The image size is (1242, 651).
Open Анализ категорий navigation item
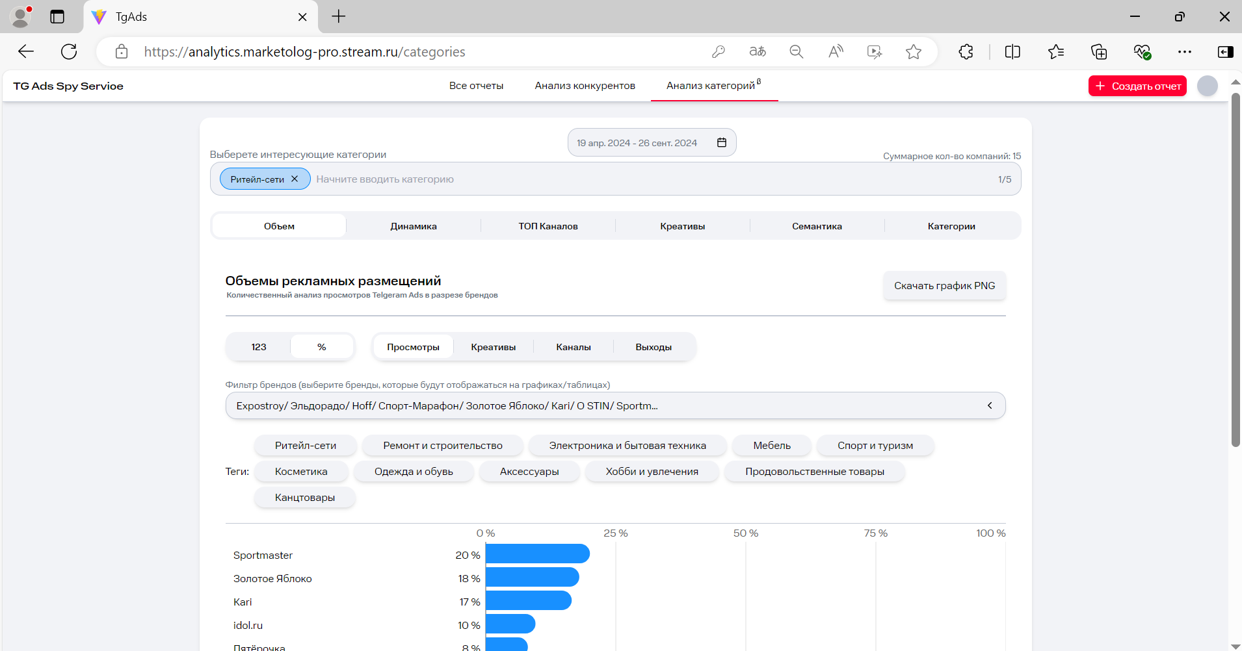[713, 86]
